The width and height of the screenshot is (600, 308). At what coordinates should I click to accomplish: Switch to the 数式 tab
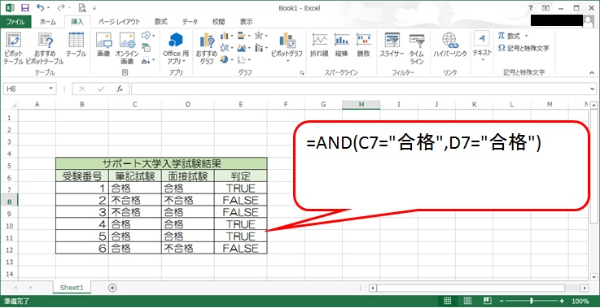[x=160, y=22]
